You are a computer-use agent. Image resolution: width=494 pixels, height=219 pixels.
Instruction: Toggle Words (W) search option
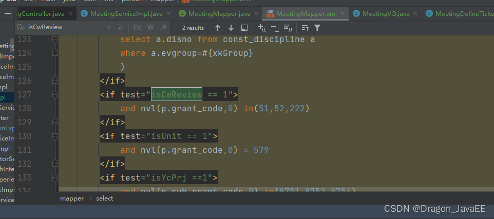150,27
